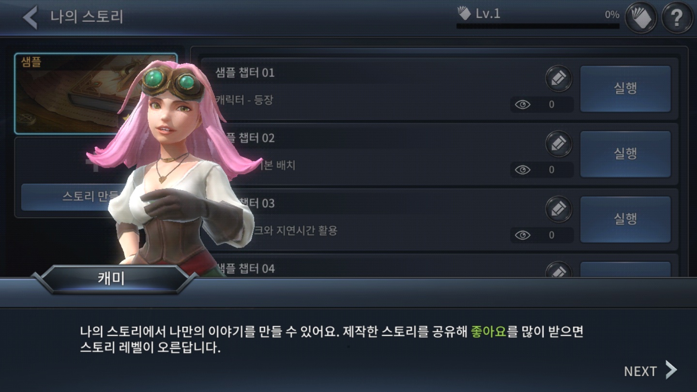Run 샘플 챕터 02 with 실행 button
This screenshot has height=392, width=697.
point(625,154)
